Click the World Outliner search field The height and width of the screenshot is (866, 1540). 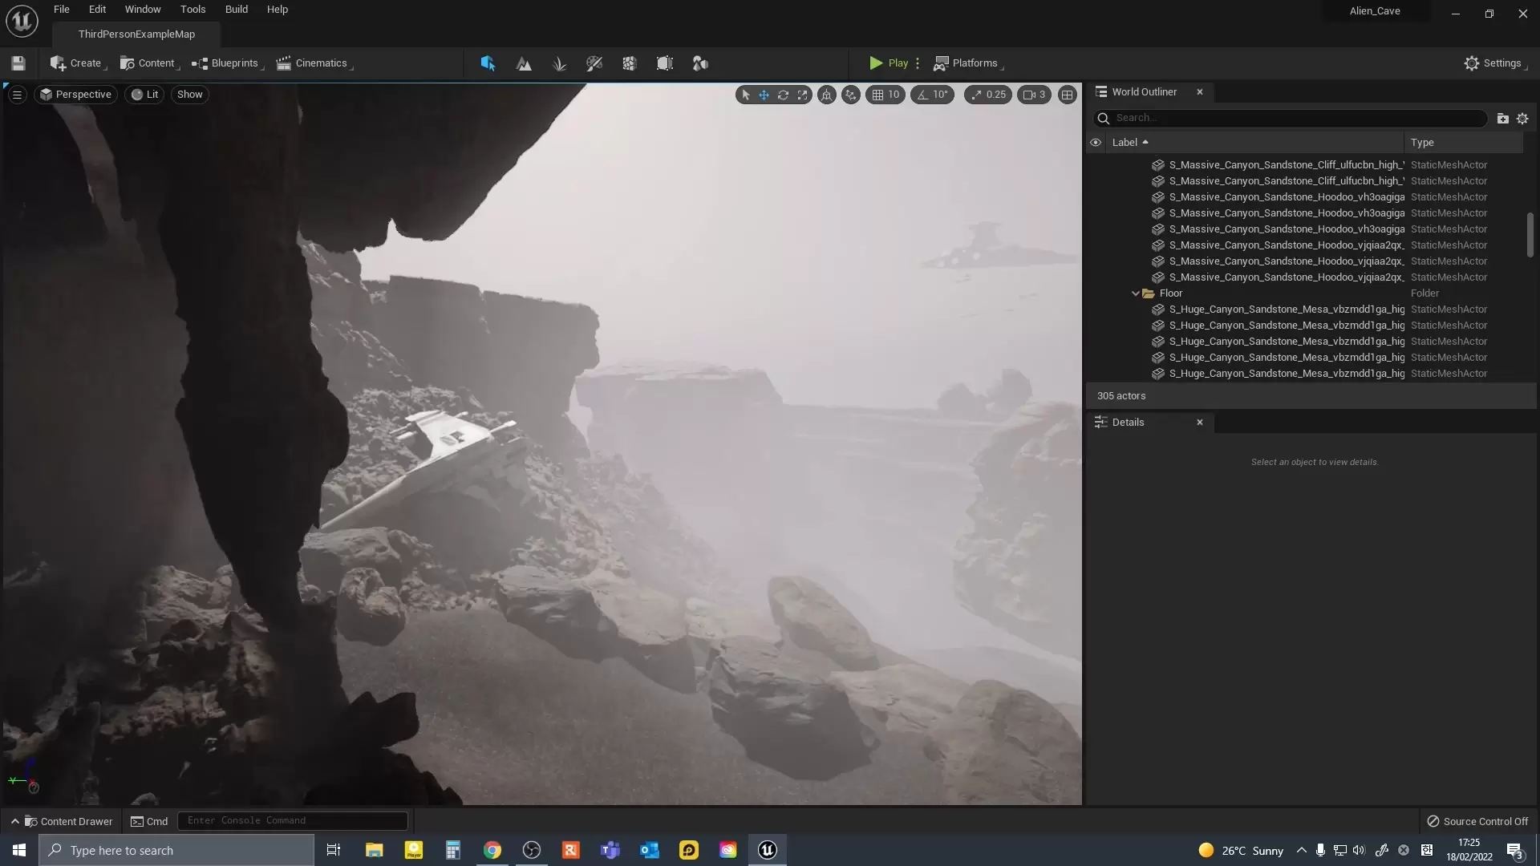tap(1291, 118)
